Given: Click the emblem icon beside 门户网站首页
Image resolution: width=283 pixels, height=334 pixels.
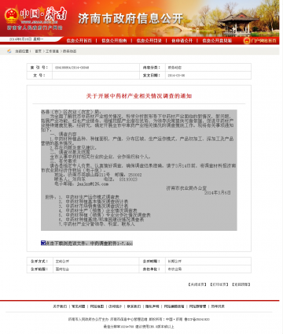Looking at the screenshot, I should (x=247, y=40).
